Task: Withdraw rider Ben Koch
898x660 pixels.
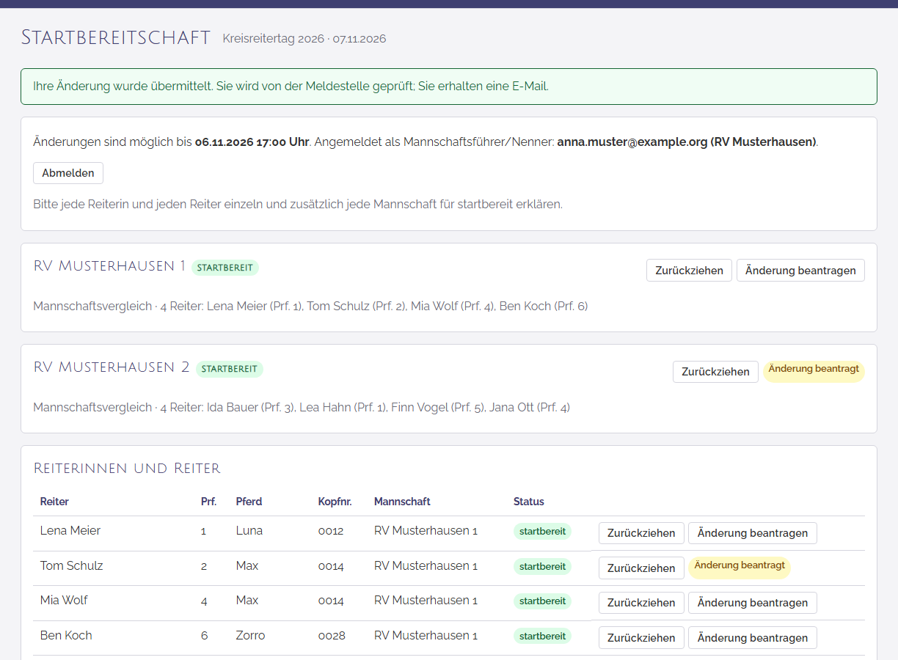Action: coord(641,638)
